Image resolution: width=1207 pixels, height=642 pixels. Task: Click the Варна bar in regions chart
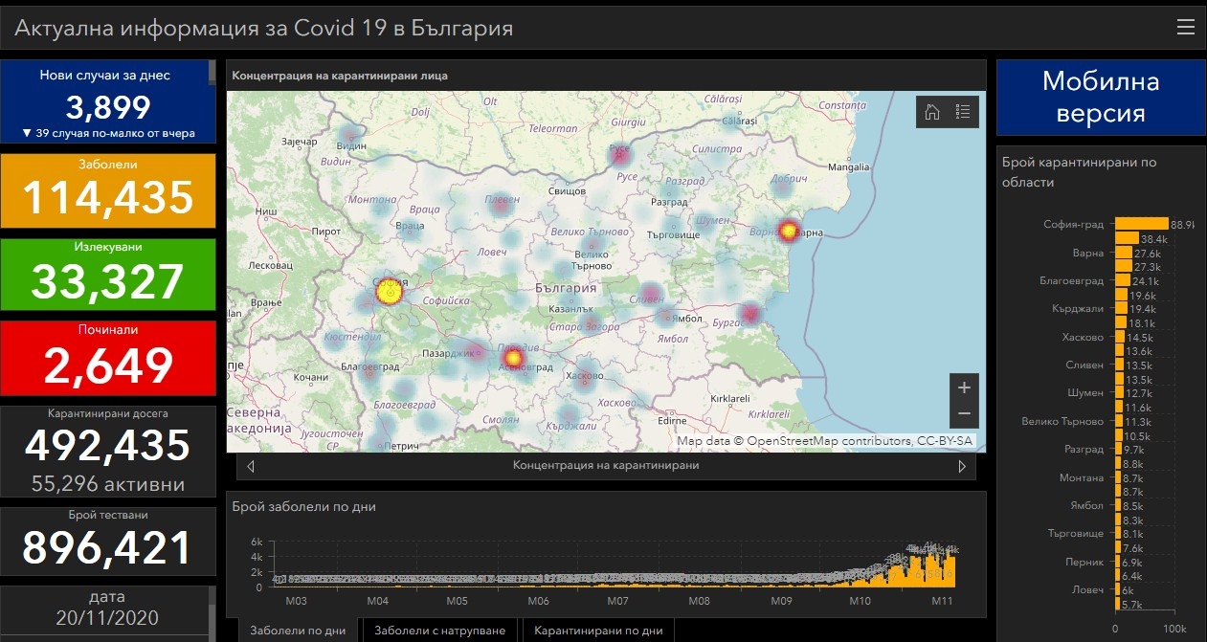click(x=1125, y=253)
